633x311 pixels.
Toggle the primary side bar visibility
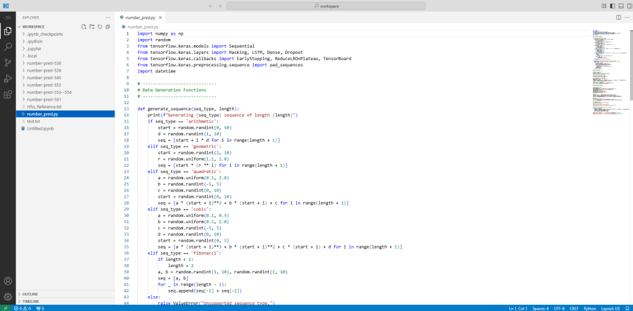pyautogui.click(x=613, y=6)
